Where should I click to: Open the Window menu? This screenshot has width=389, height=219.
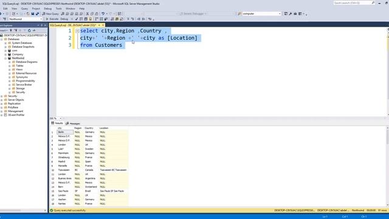click(x=71, y=9)
